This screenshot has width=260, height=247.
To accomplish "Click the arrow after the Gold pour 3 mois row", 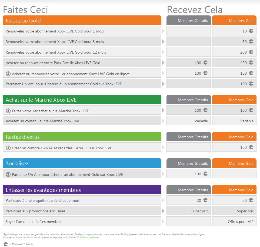I will point(163,41).
